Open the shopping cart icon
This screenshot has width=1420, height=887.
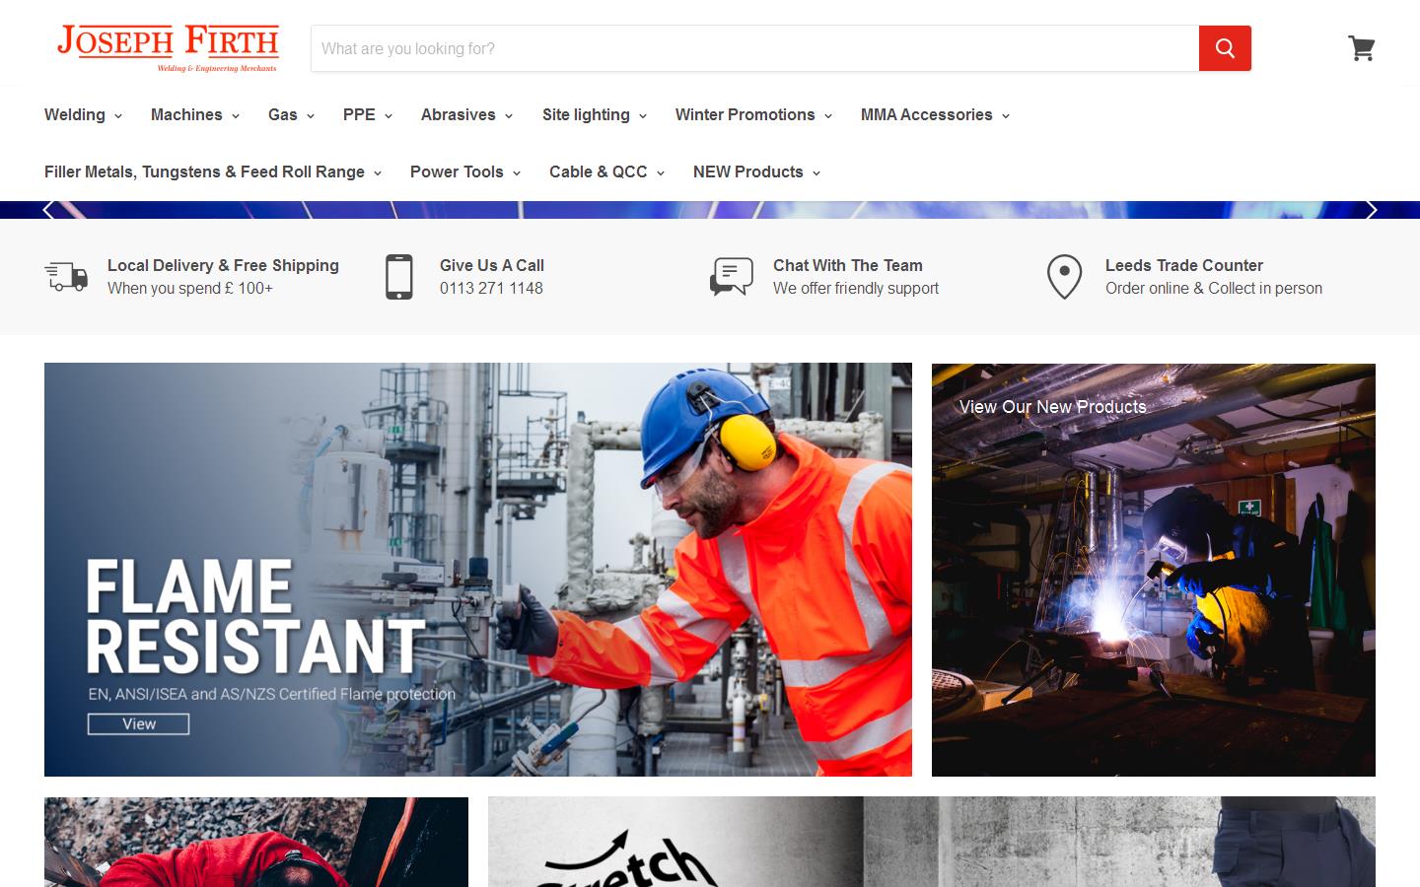[1362, 47]
